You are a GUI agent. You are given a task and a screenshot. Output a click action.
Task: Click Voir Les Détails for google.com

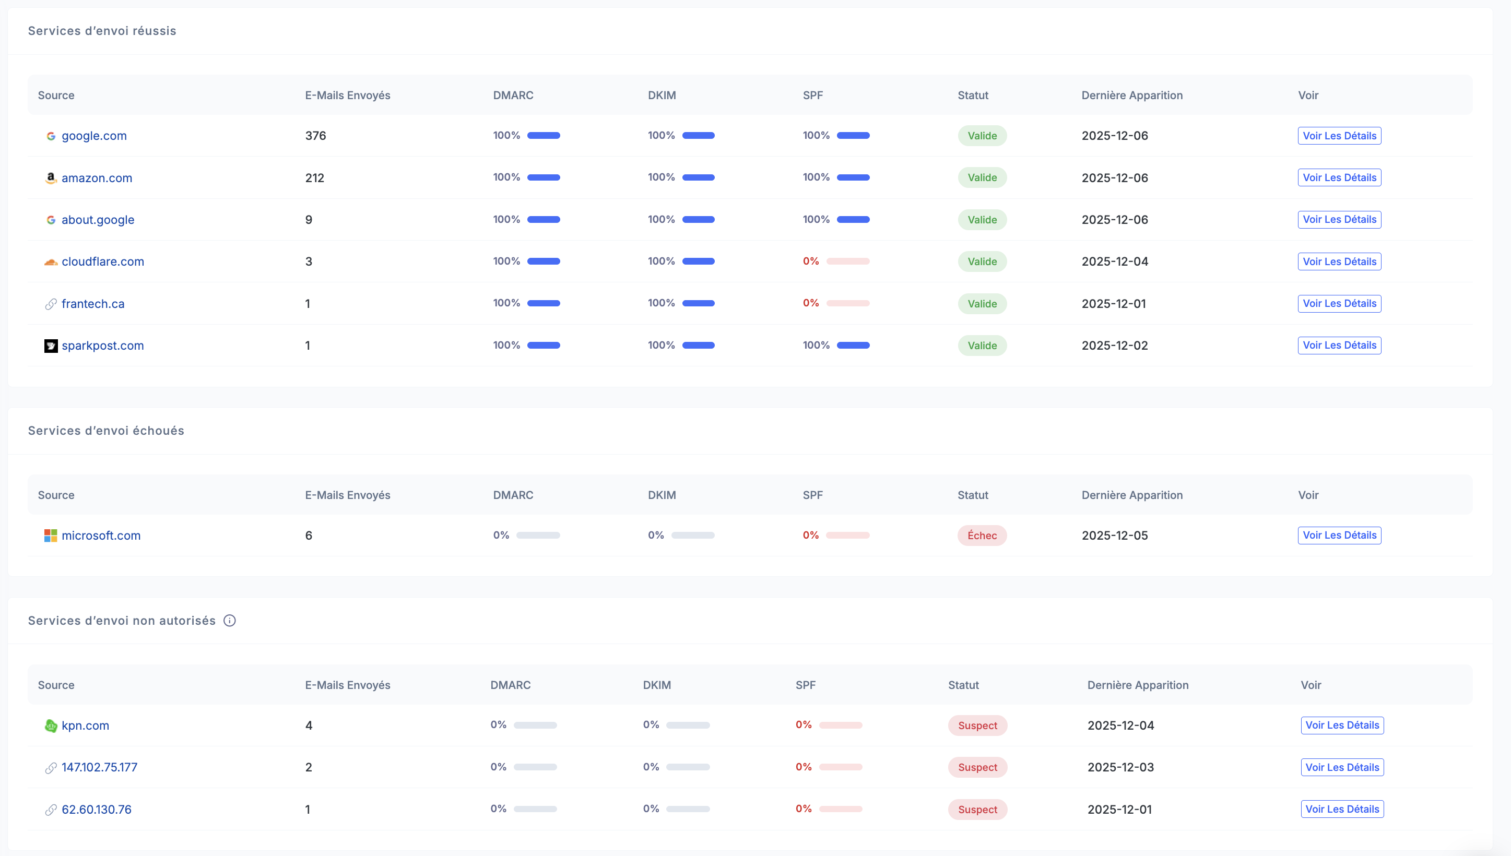click(1339, 136)
